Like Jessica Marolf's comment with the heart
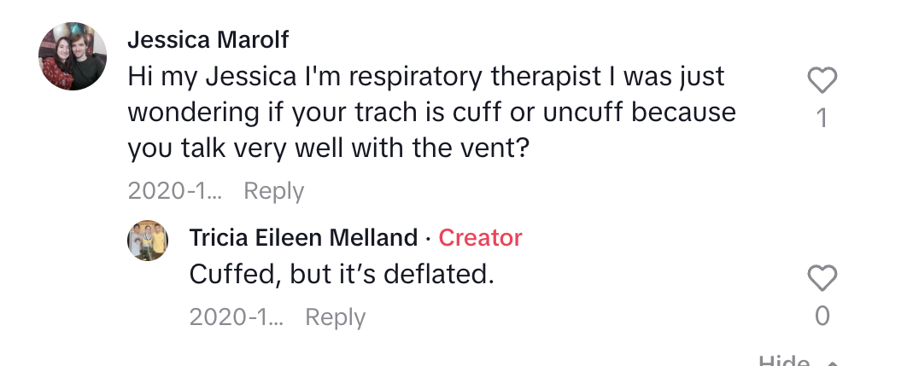The width and height of the screenshot is (913, 366). coord(822,80)
